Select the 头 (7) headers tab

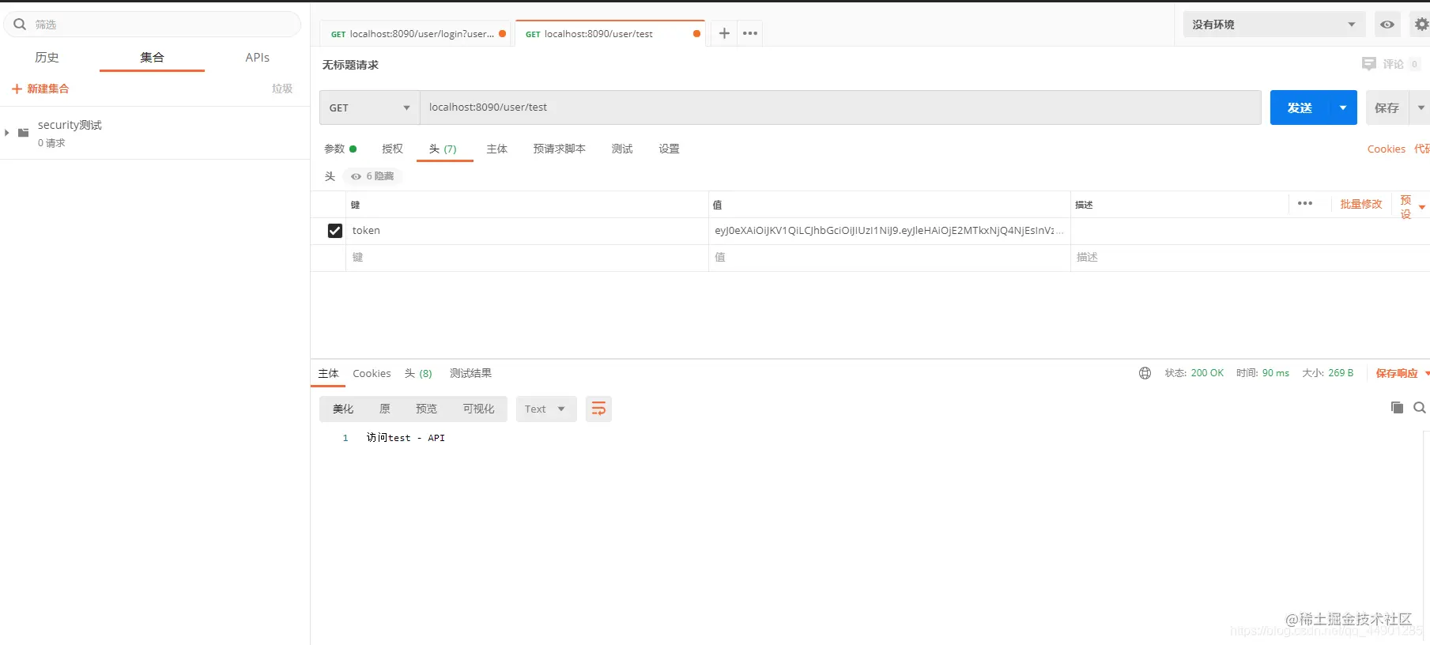[443, 149]
